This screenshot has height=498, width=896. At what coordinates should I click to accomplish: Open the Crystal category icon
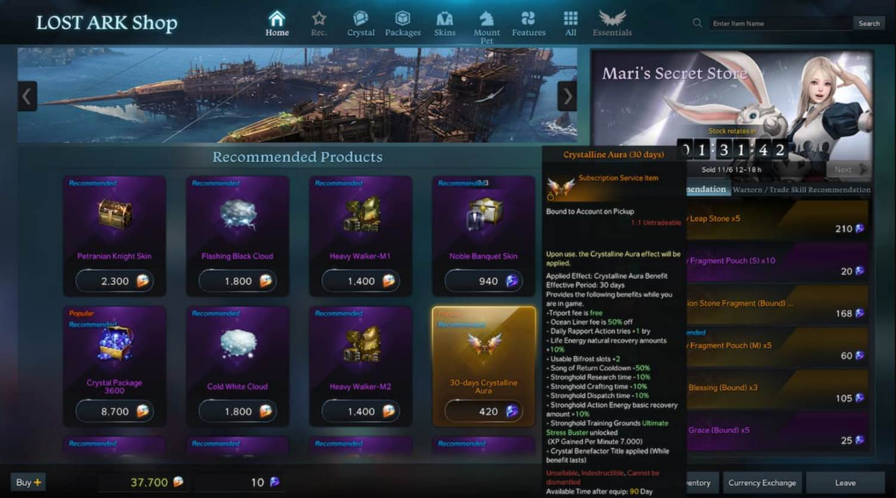(x=361, y=18)
